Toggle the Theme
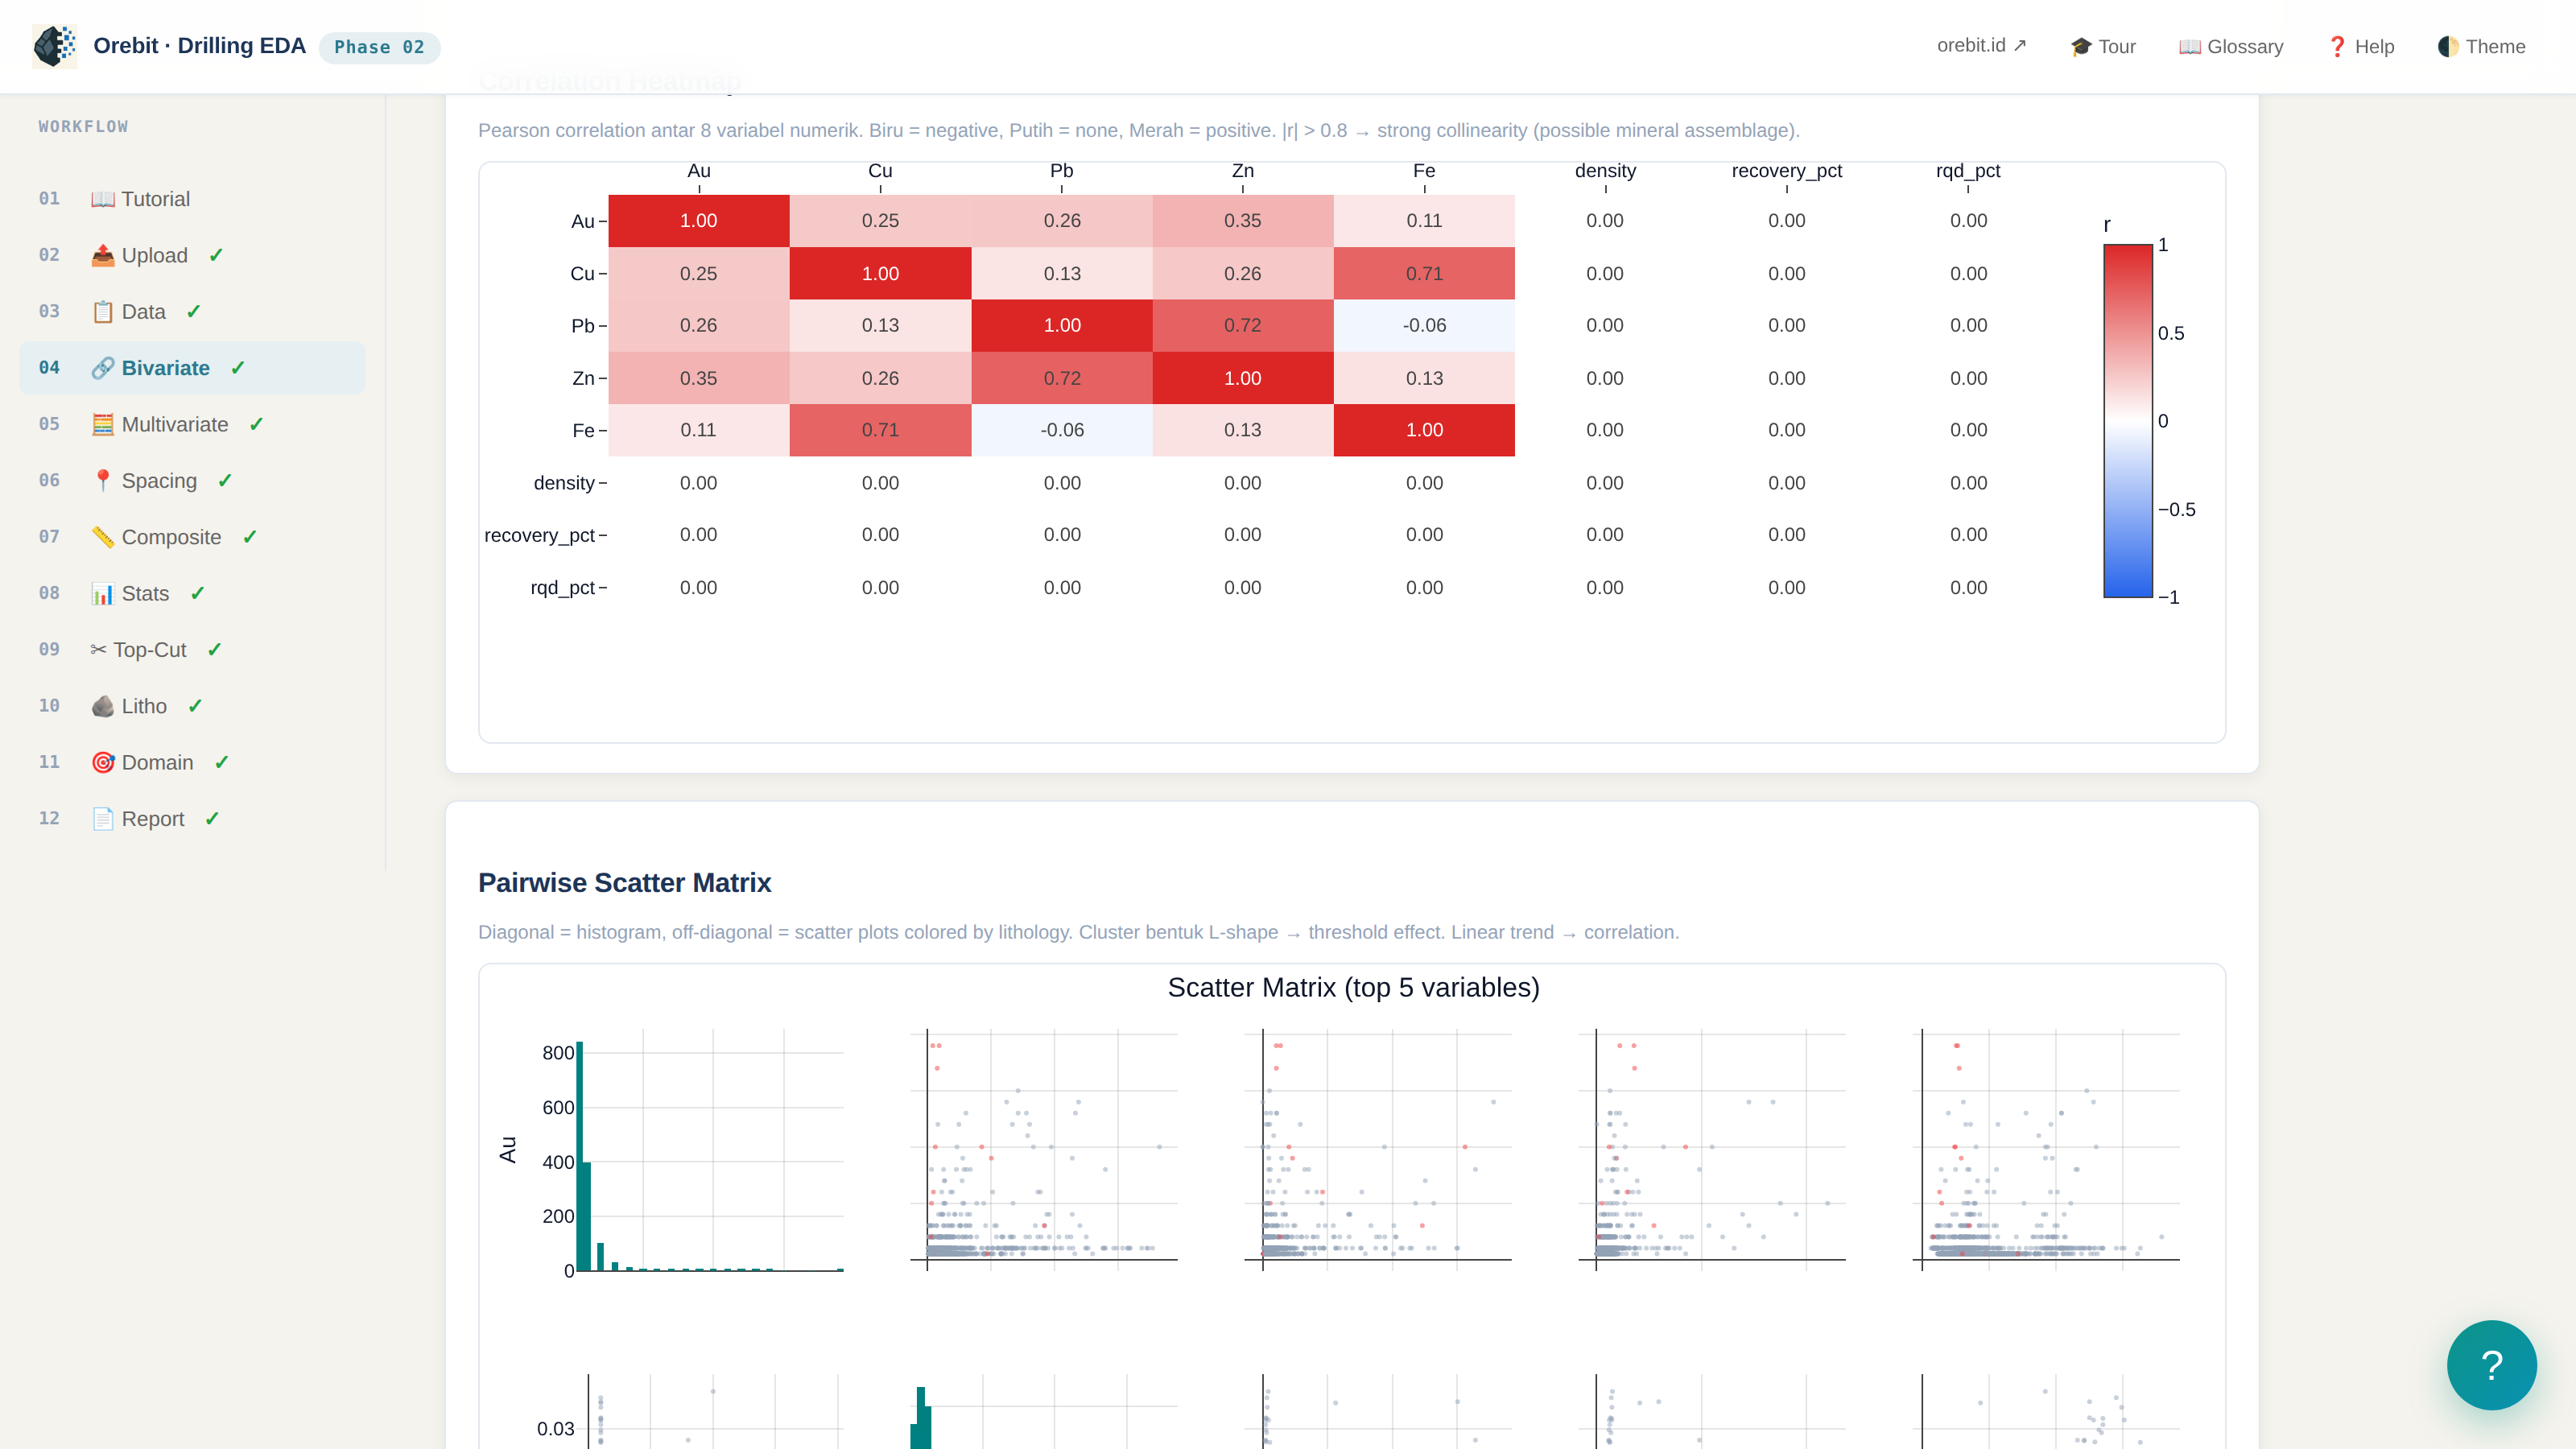 click(2481, 47)
